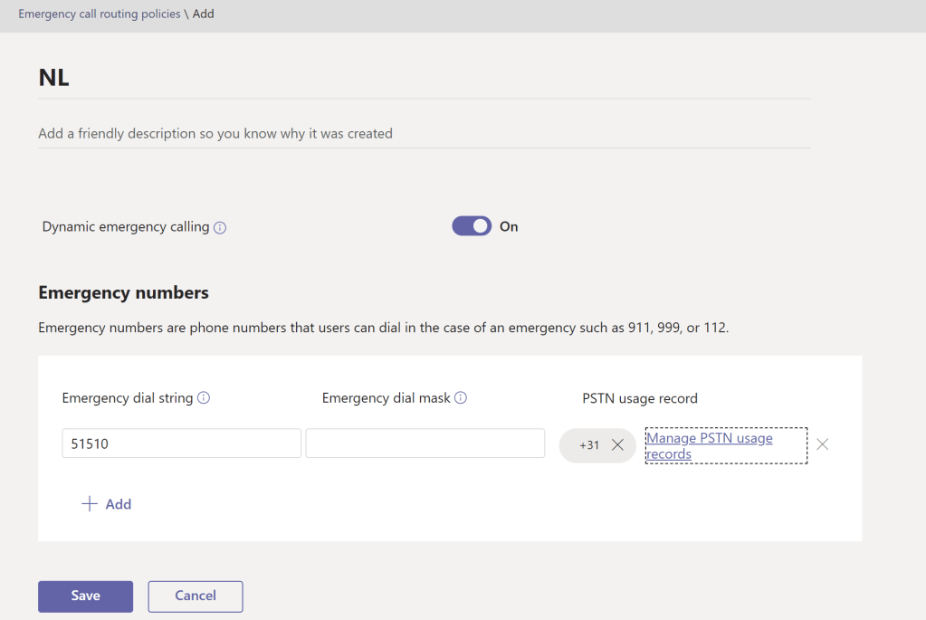Click the friendly description text field

pos(424,133)
